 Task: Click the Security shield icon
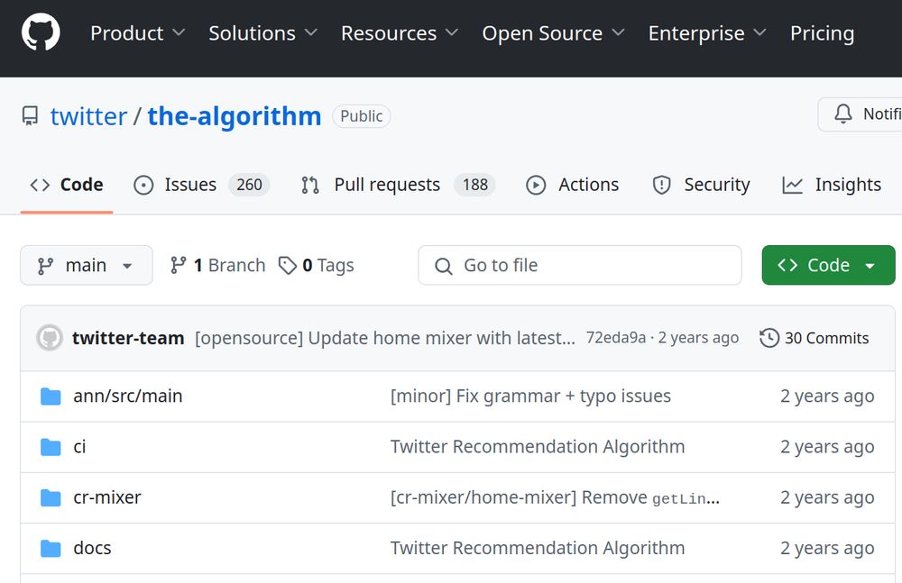click(x=661, y=185)
